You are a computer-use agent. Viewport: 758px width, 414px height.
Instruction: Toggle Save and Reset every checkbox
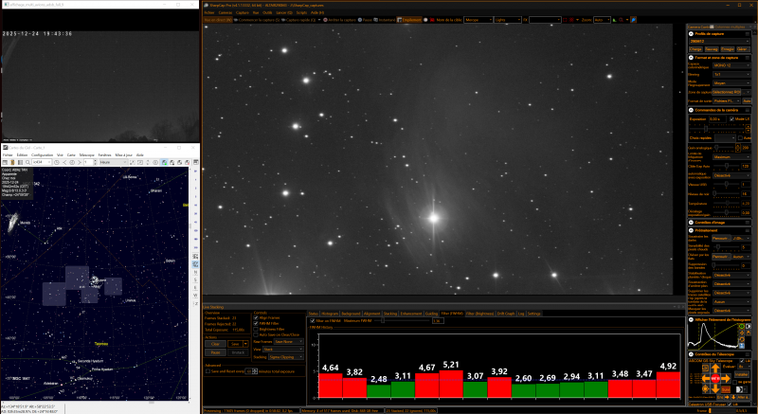tap(208, 371)
